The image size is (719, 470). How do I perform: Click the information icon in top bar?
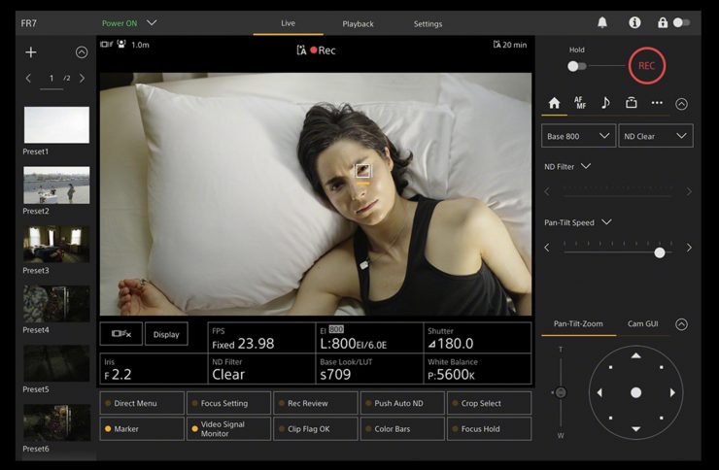[x=634, y=22]
